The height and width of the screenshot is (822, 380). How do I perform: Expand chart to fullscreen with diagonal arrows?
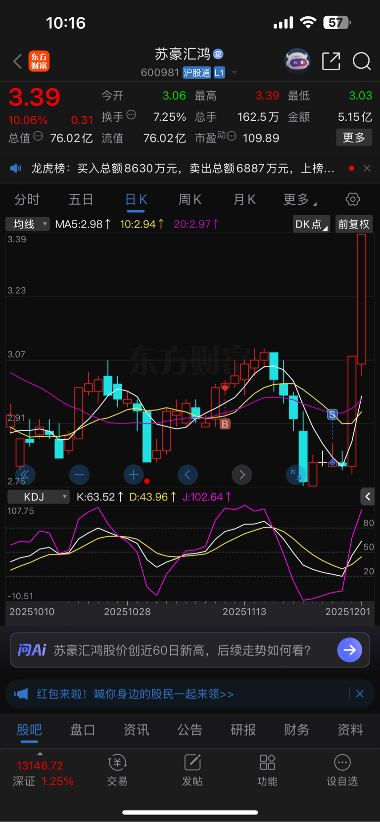296,475
